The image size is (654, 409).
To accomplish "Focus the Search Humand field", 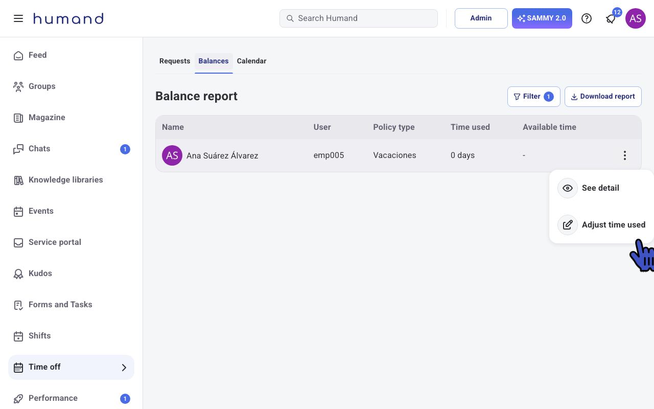I will pyautogui.click(x=359, y=18).
